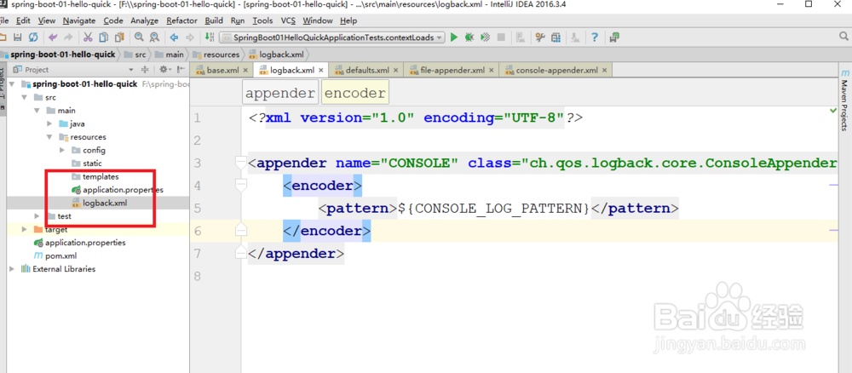This screenshot has width=852, height=373.
Task: Open the Project view type dropdown
Action: point(131,70)
